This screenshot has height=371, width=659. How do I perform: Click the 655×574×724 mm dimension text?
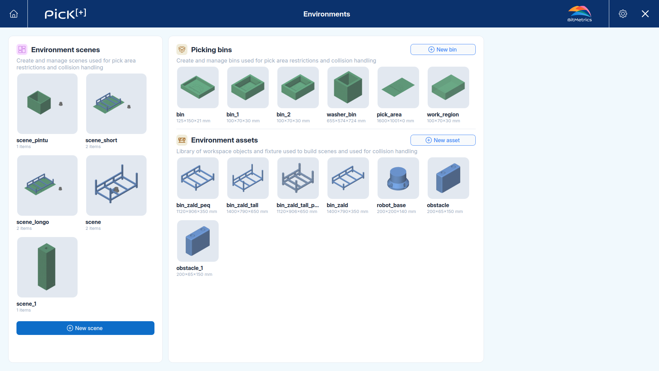[x=346, y=121]
